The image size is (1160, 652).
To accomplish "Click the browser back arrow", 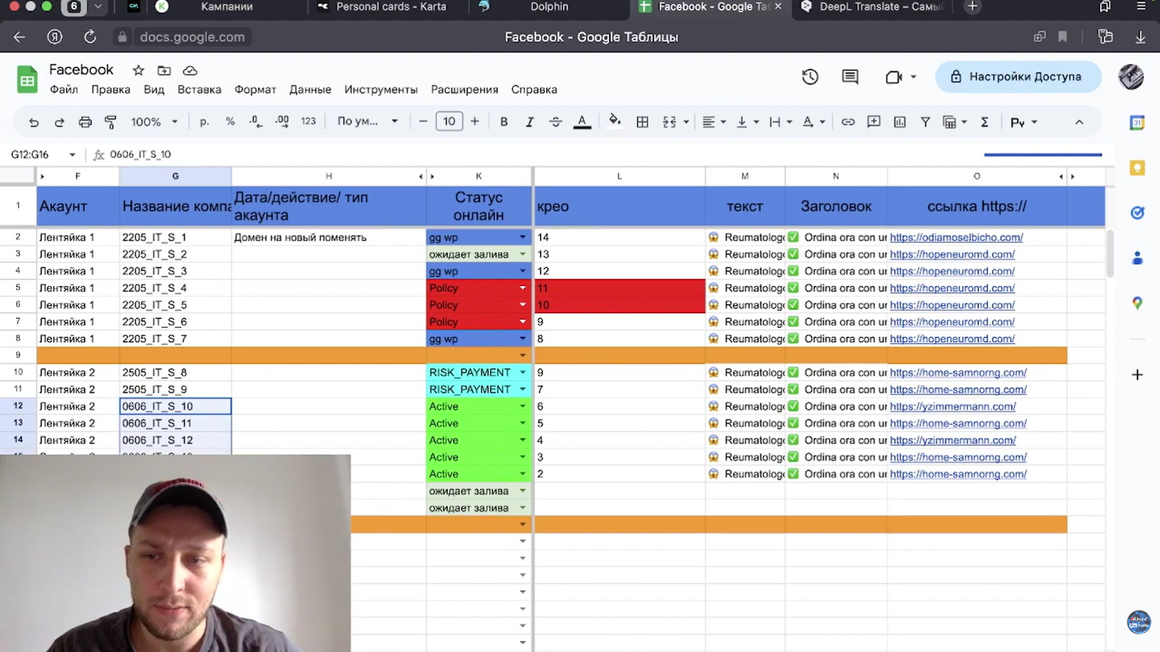I will [19, 37].
